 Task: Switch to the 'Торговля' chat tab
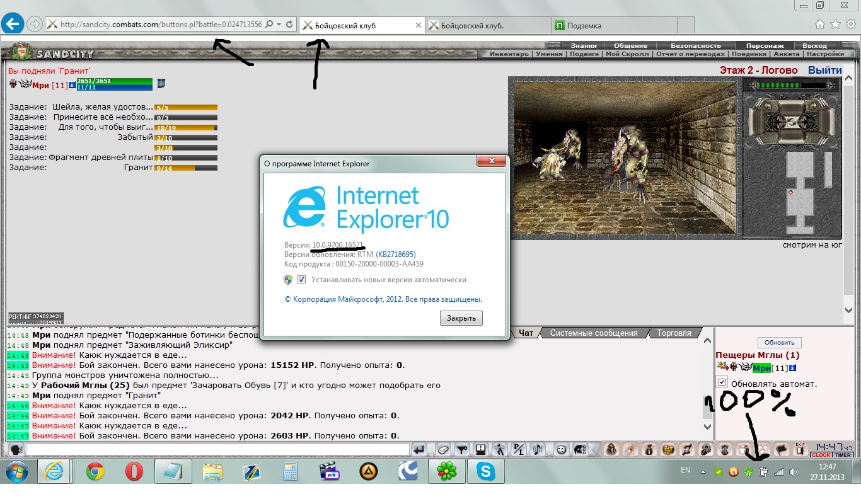(x=674, y=333)
